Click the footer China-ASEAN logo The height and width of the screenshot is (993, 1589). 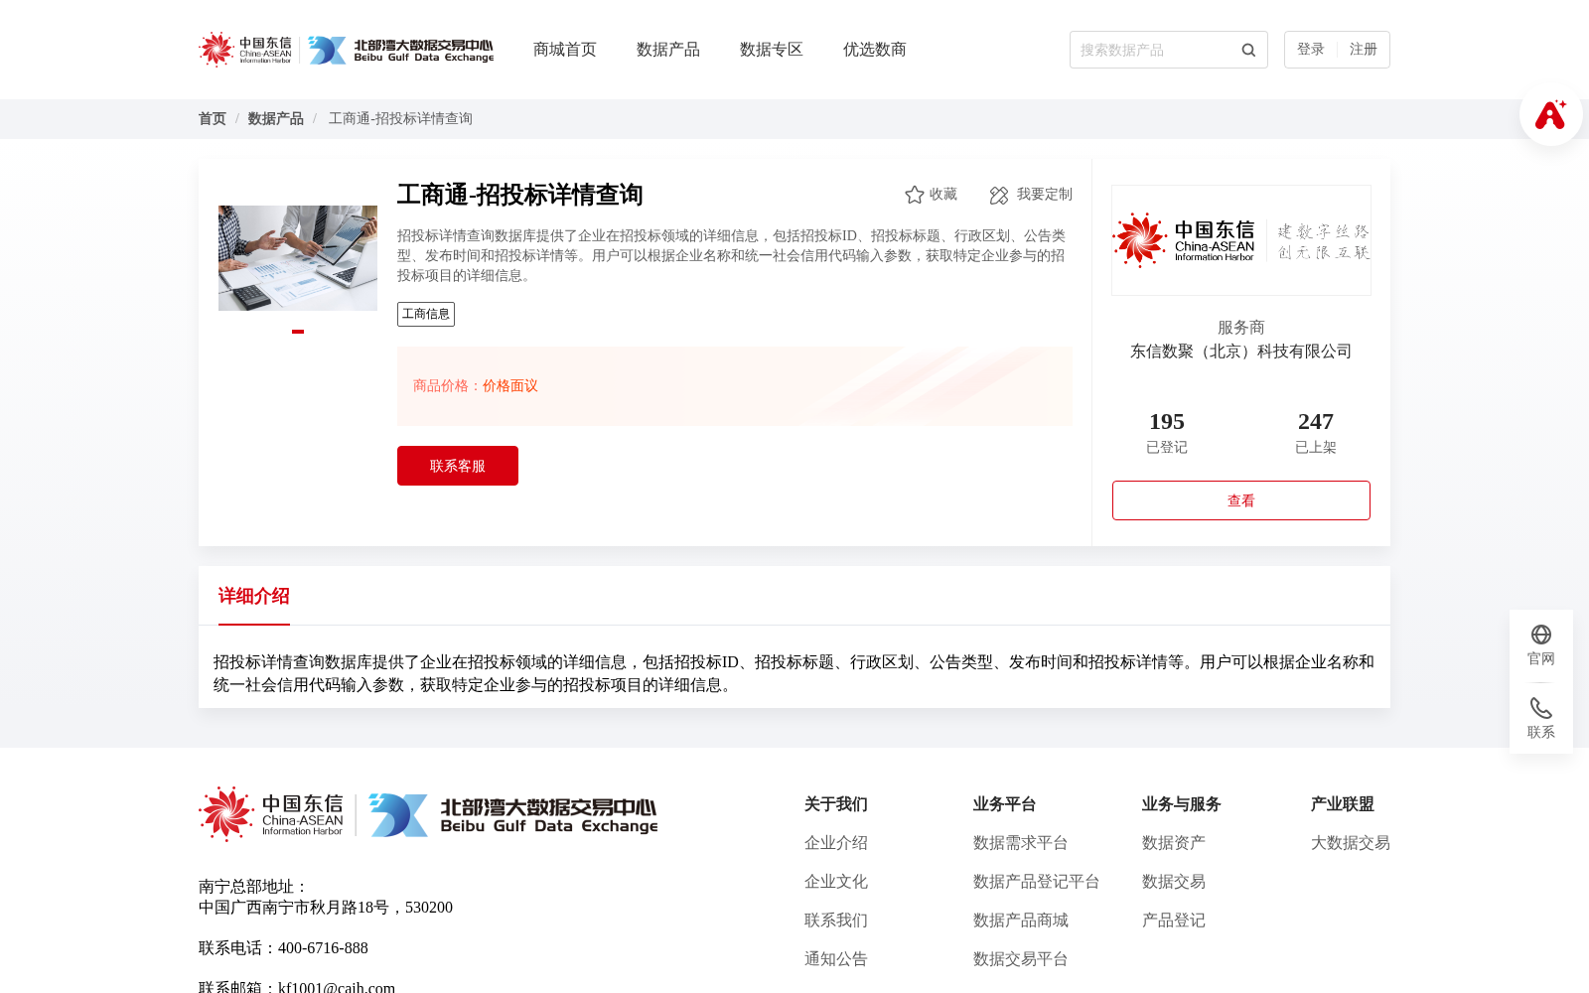click(271, 814)
